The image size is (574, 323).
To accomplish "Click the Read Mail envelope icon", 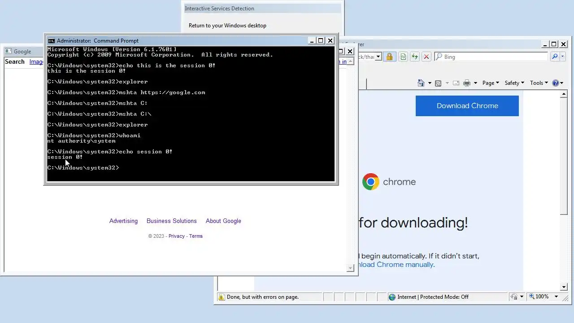I will pyautogui.click(x=456, y=83).
